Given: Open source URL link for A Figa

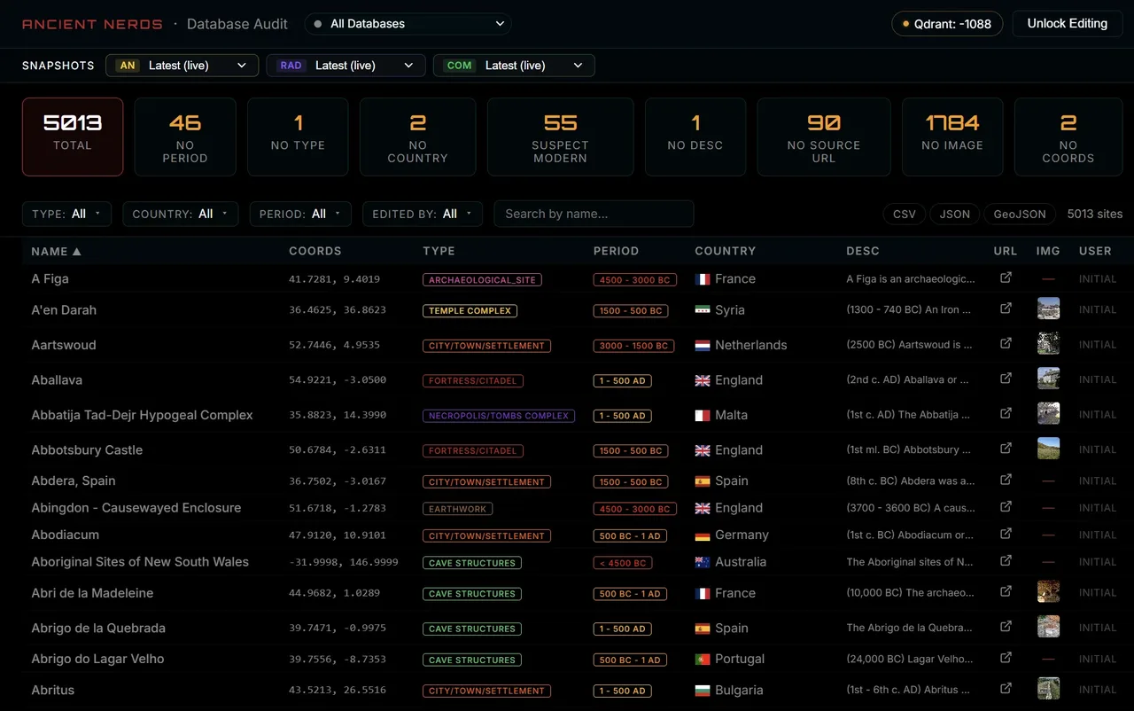Looking at the screenshot, I should (x=1006, y=278).
